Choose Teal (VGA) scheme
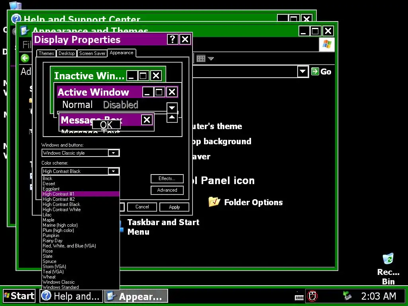Image resolution: width=408 pixels, height=306 pixels. pyautogui.click(x=80, y=272)
